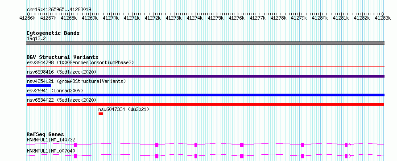The width and height of the screenshot is (397, 161).
Task: Open the nsv4254021 gnomADStructuralVariants label
Action: click(x=76, y=81)
